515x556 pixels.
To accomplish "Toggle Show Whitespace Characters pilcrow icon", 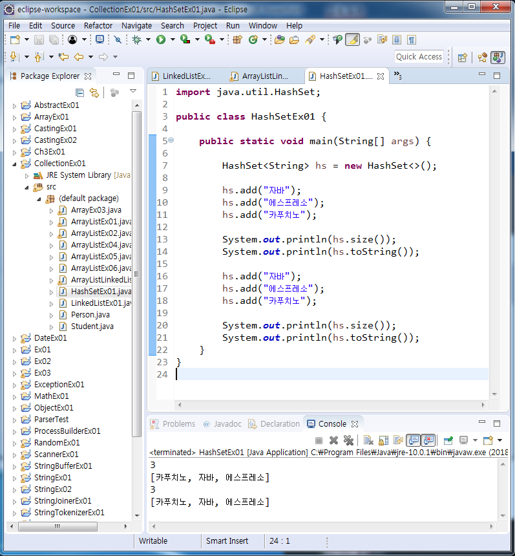I will 412,39.
